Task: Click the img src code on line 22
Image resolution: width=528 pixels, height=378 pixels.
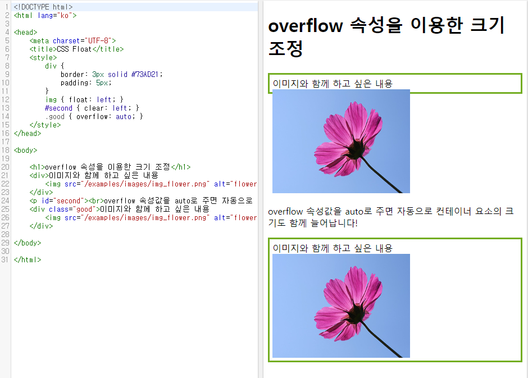Action: 151,184
